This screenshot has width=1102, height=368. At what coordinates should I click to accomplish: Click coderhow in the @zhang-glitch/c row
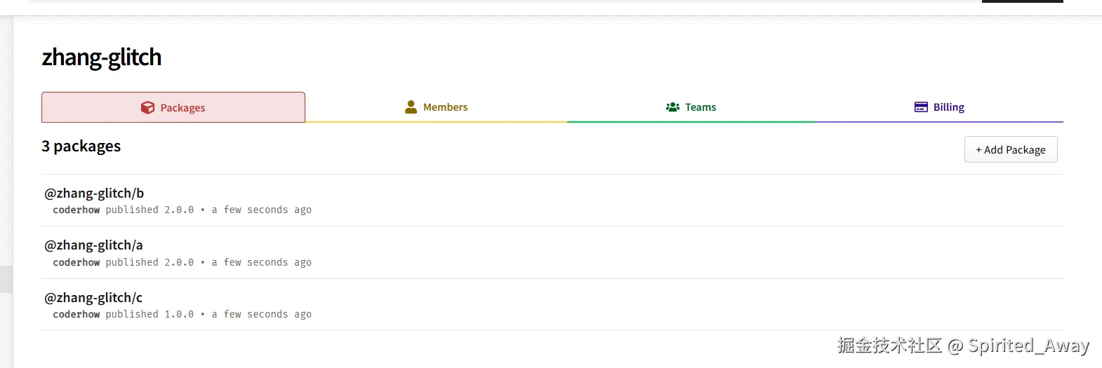tap(77, 314)
